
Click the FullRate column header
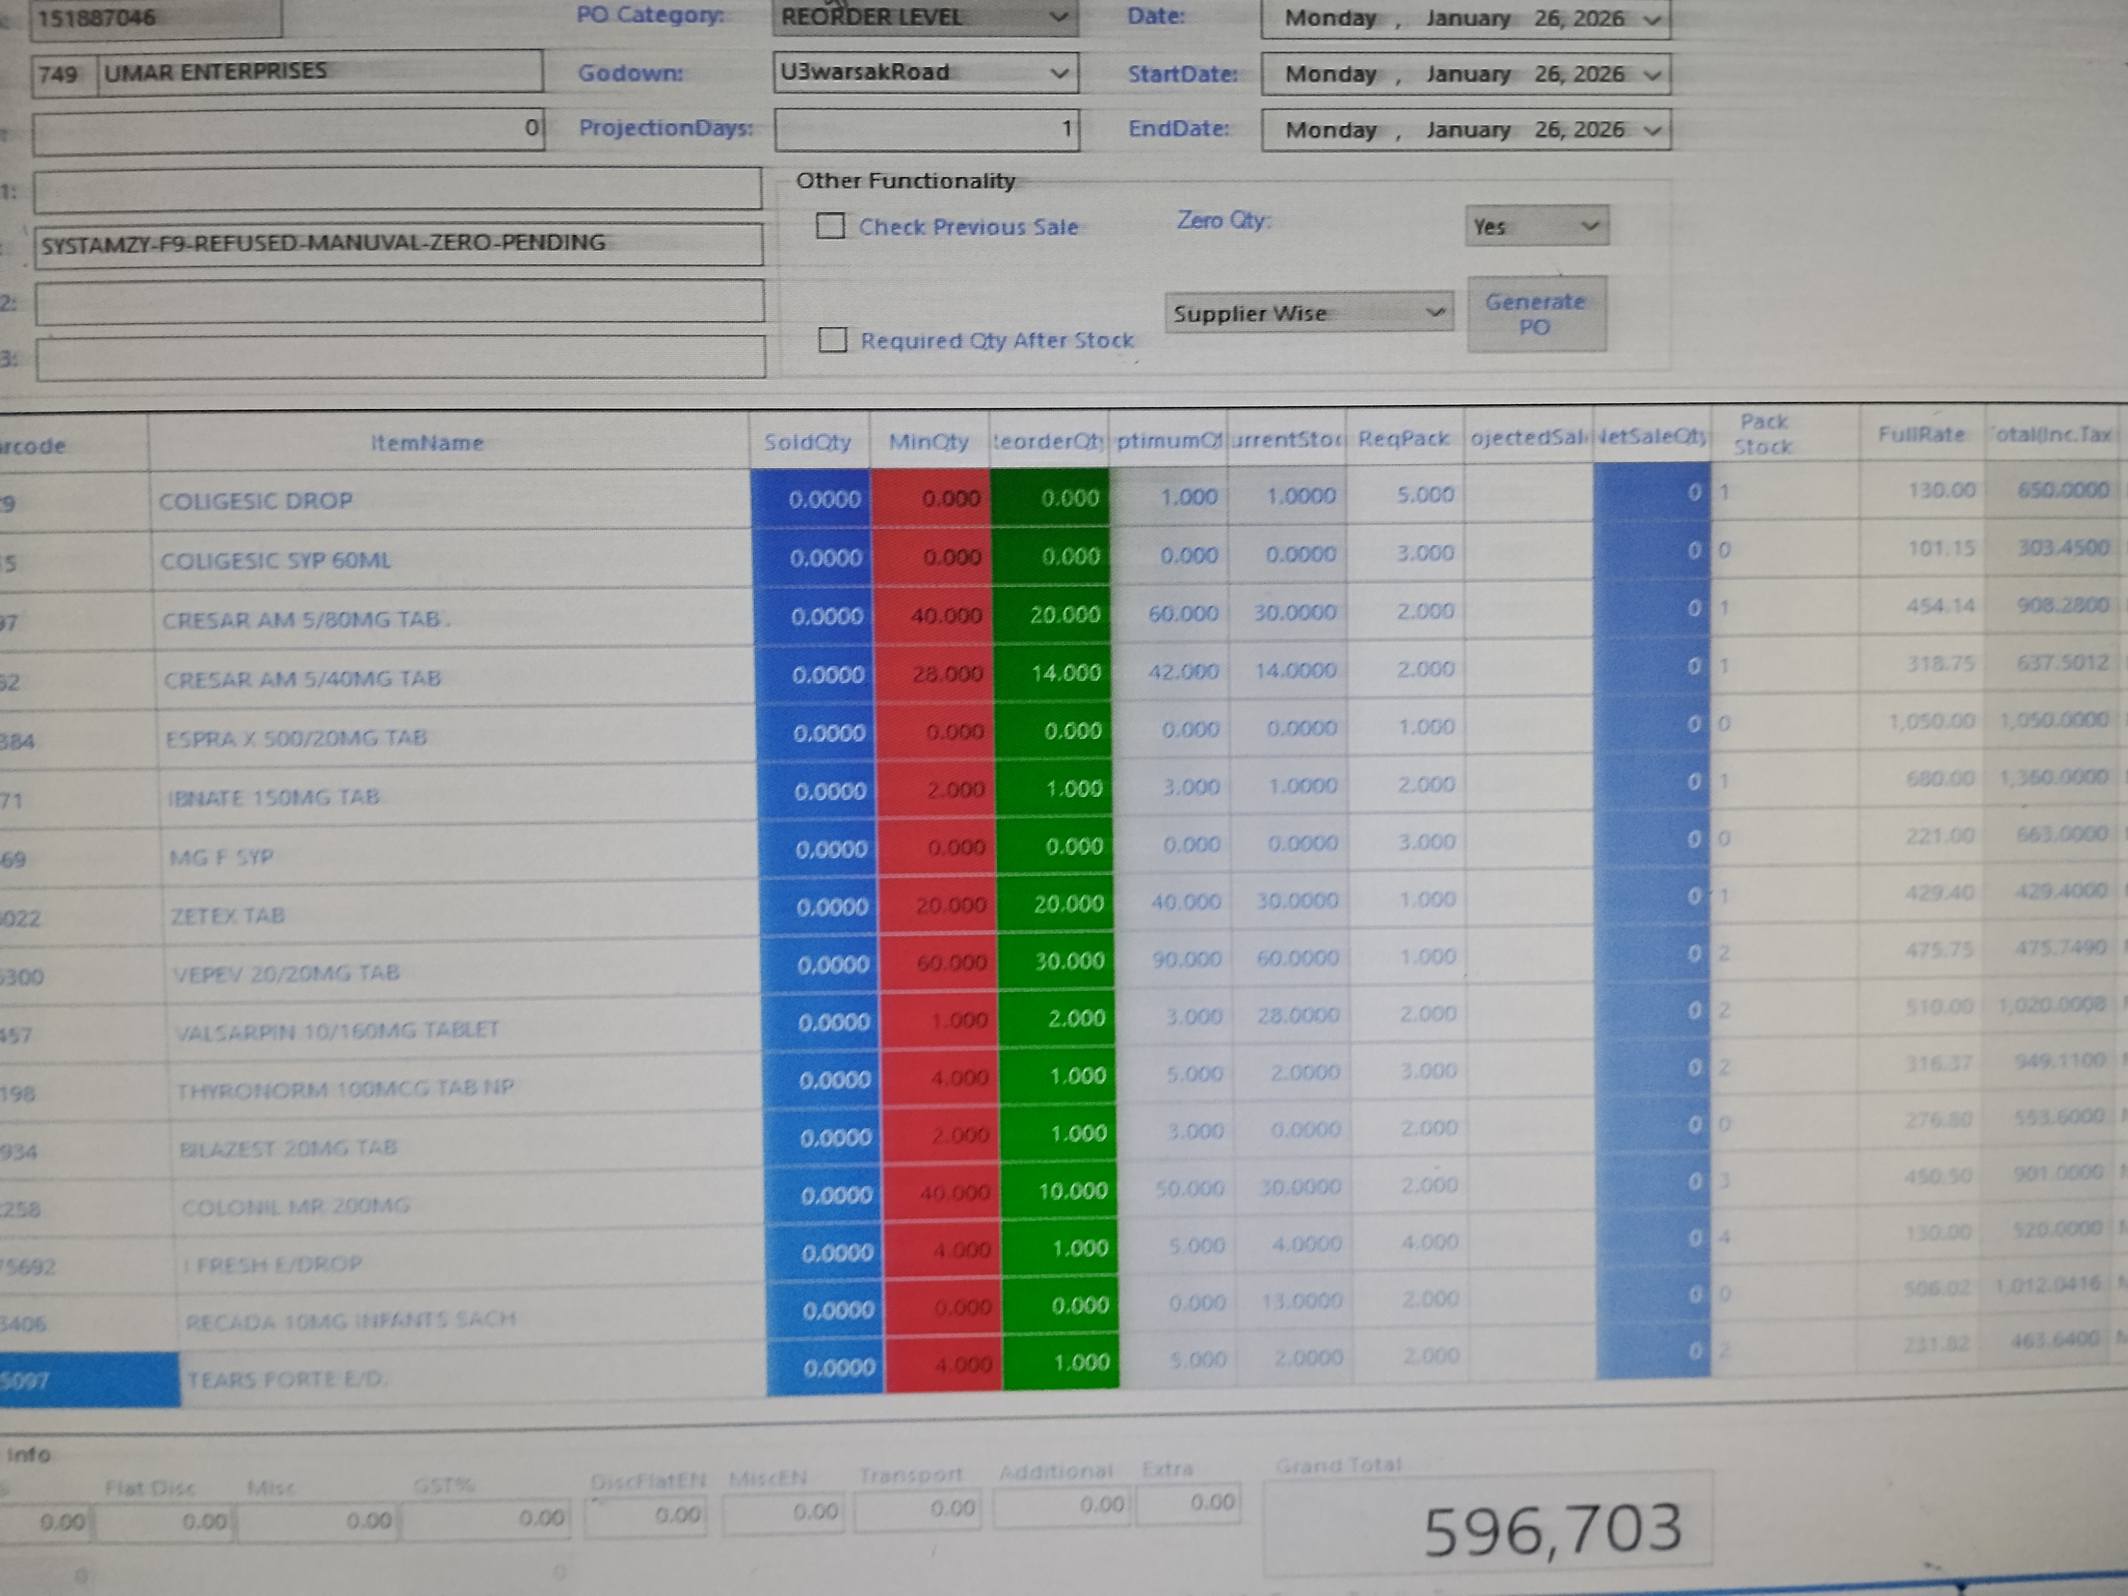pyautogui.click(x=1920, y=435)
